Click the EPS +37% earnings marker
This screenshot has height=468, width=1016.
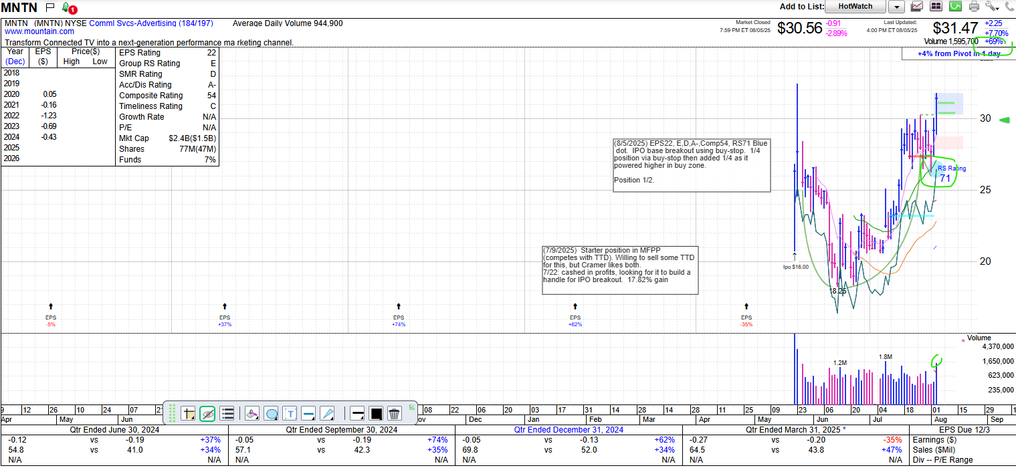[225, 316]
